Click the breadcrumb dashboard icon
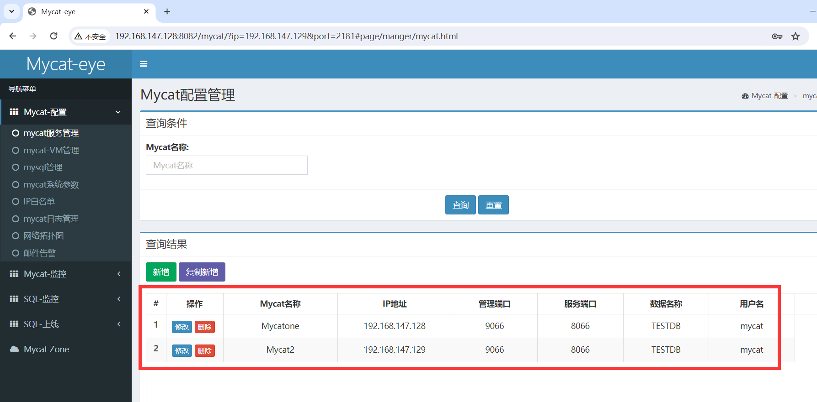 tap(745, 96)
